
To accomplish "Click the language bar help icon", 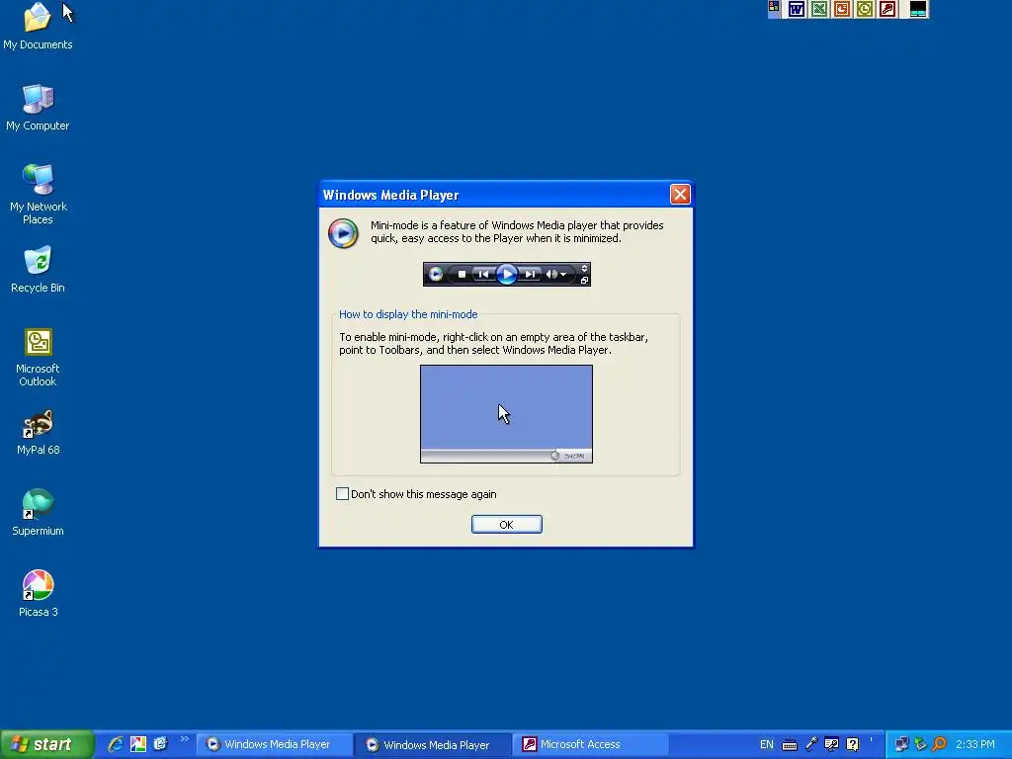I will [853, 744].
